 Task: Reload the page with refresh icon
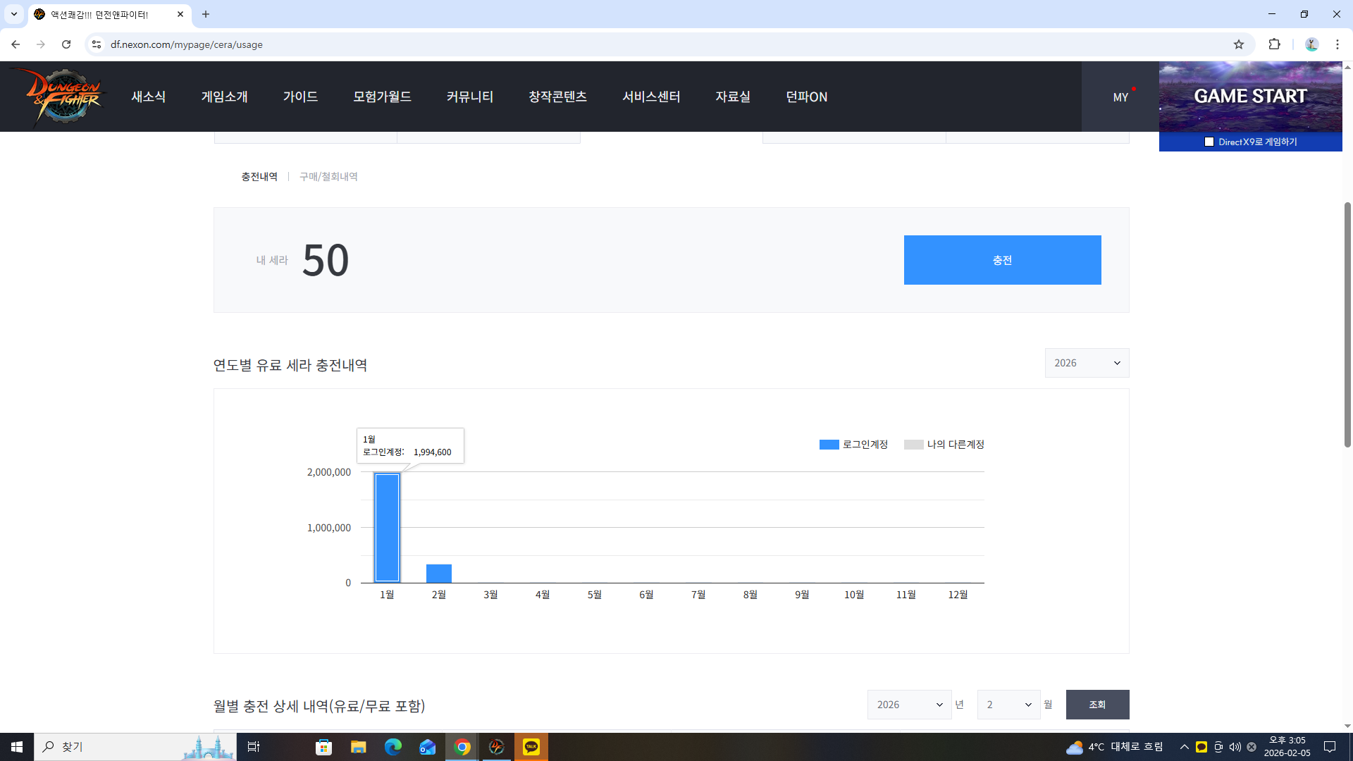(66, 44)
